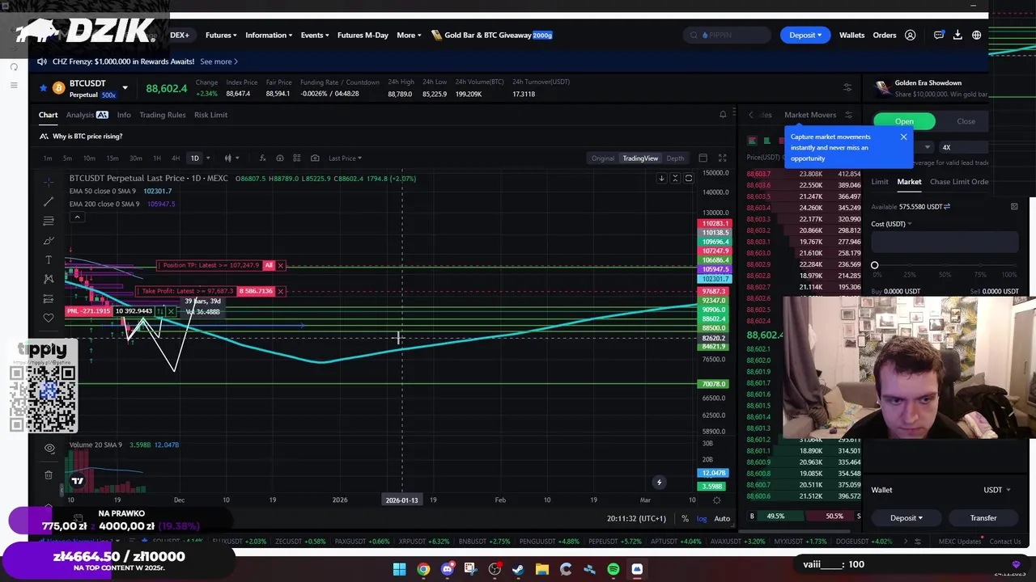Open the Market Movers tab

click(810, 115)
